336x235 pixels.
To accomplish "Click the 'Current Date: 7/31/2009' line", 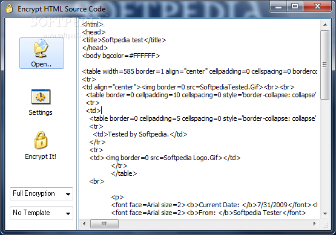I will [214, 205].
